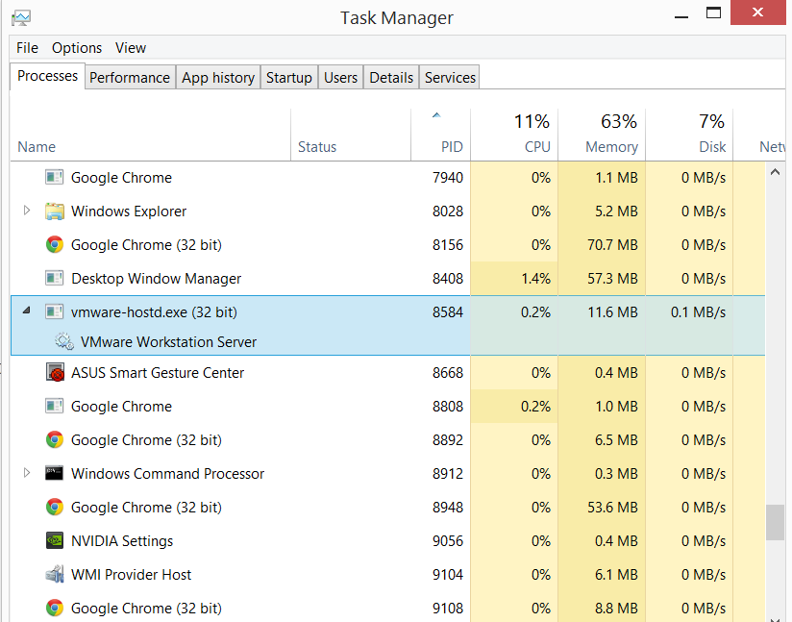The width and height of the screenshot is (792, 622).
Task: Click the PID value 8912
Action: 448,473
